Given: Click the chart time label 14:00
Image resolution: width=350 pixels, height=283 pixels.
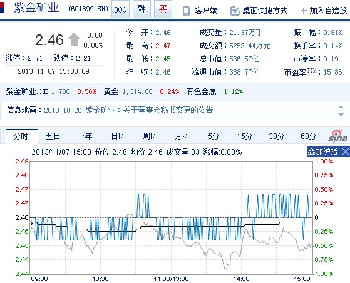Looking at the screenshot, I should [x=241, y=279].
